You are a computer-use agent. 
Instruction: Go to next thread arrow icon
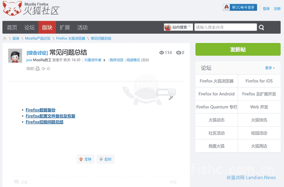pyautogui.click(x=49, y=69)
